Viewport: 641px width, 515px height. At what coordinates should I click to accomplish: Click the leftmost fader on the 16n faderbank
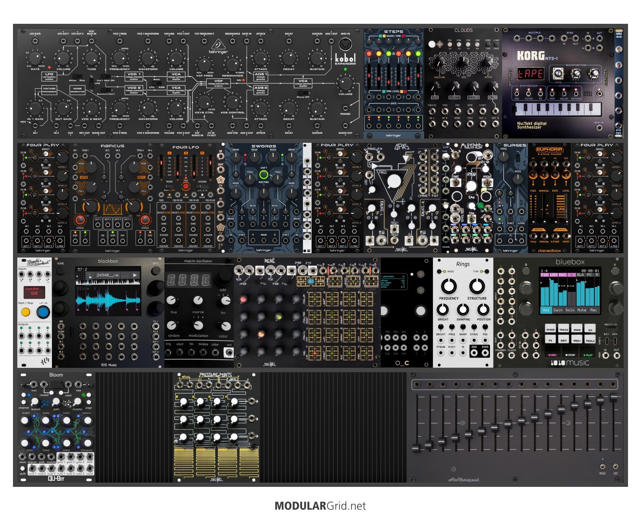pos(416,448)
